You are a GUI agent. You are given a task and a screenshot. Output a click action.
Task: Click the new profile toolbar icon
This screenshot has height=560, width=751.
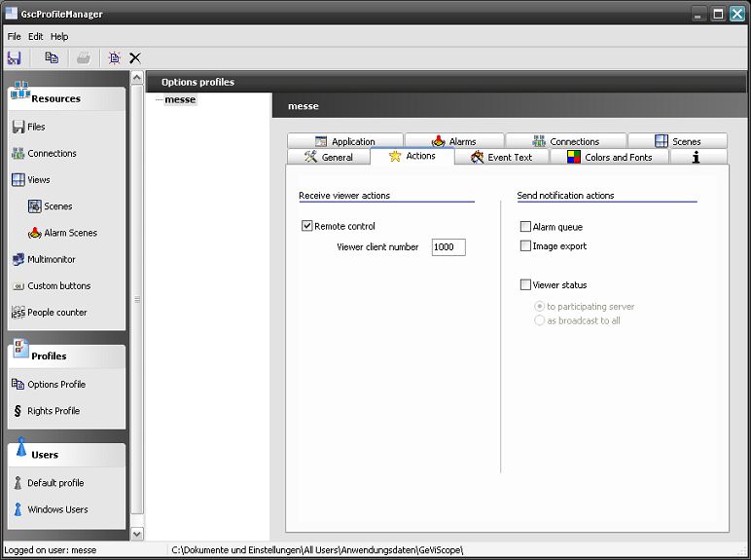pos(114,58)
